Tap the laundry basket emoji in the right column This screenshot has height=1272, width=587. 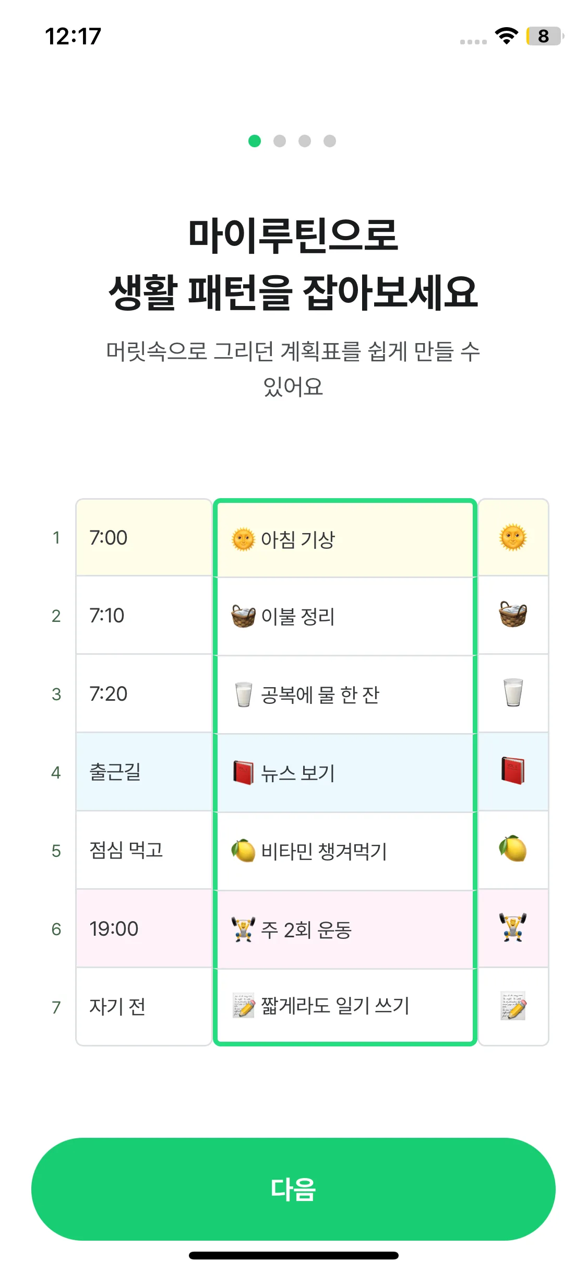tap(513, 615)
